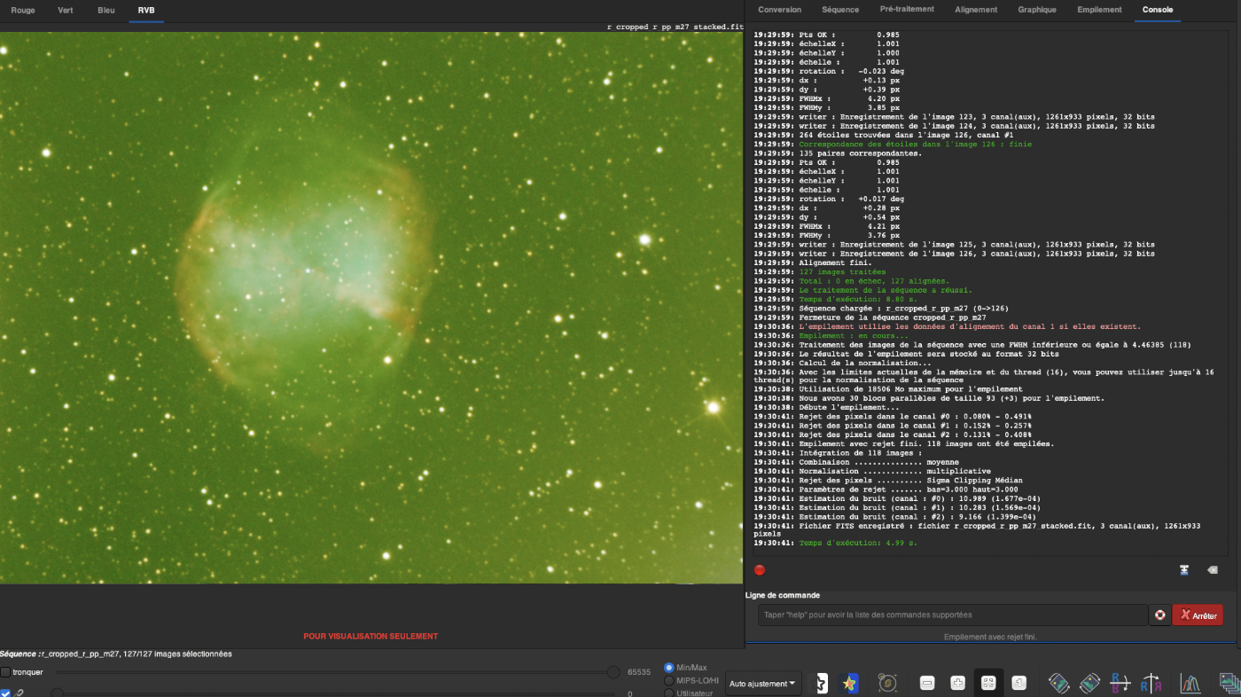Switch to the Rouge channel tab
1241x697 pixels.
tap(23, 10)
